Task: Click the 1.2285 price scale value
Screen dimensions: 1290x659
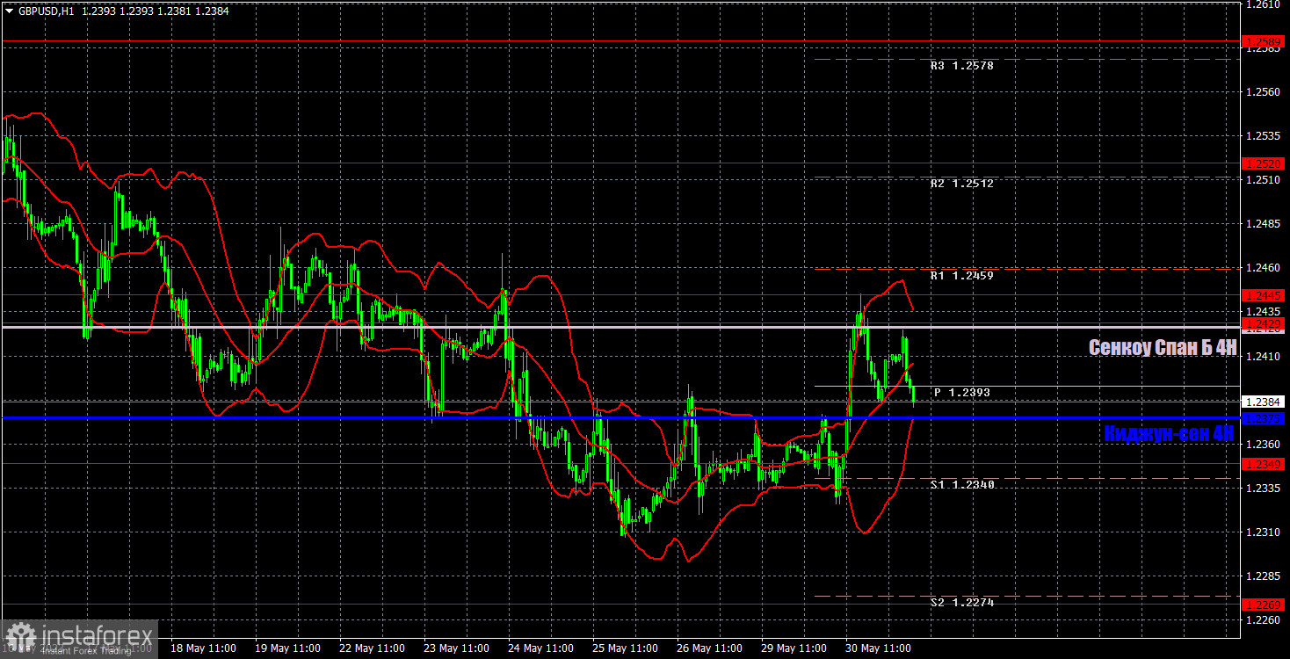Action: click(x=1262, y=576)
